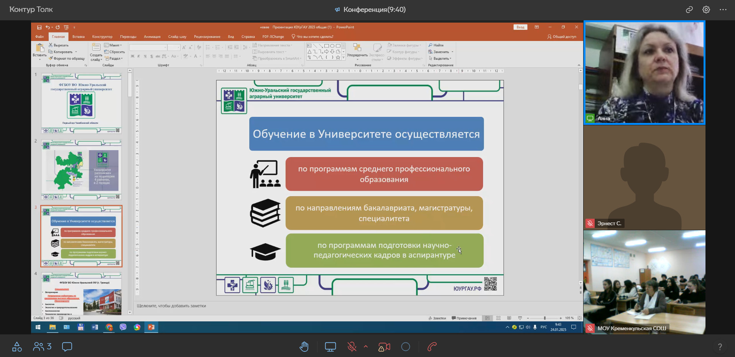Start screen sharing from the bottom bar
This screenshot has width=735, height=357.
pyautogui.click(x=330, y=347)
